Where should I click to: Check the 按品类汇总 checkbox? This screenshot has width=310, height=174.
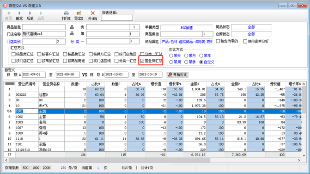point(13,54)
